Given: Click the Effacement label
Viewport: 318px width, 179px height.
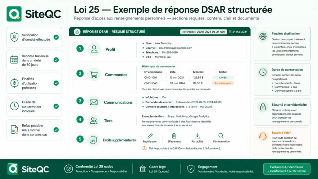Looking at the screenshot, I should pyautogui.click(x=174, y=141).
